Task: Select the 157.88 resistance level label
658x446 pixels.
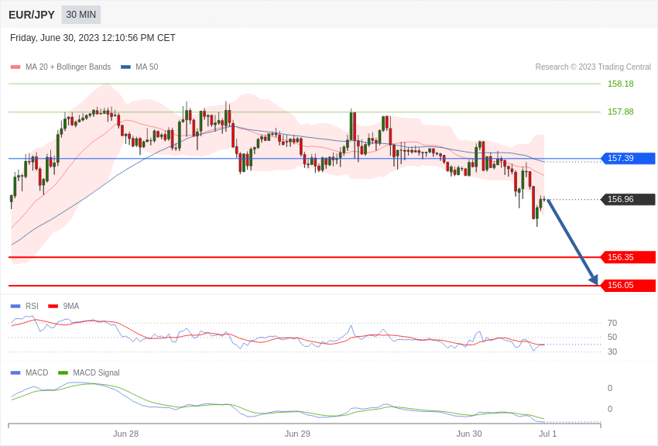Action: pos(621,111)
